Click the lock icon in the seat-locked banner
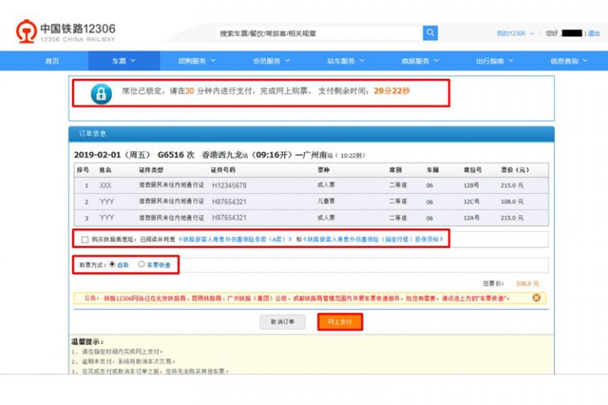This screenshot has width=608, height=405. [101, 93]
